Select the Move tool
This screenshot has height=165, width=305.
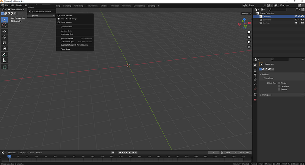tap(4, 31)
